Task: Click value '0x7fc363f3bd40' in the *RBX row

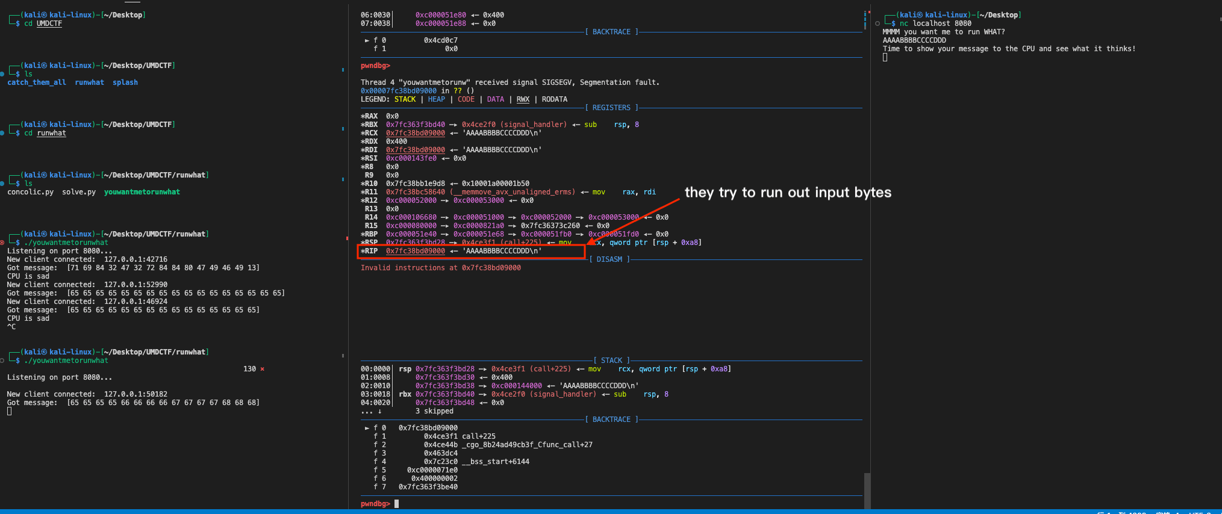Action: click(416, 125)
